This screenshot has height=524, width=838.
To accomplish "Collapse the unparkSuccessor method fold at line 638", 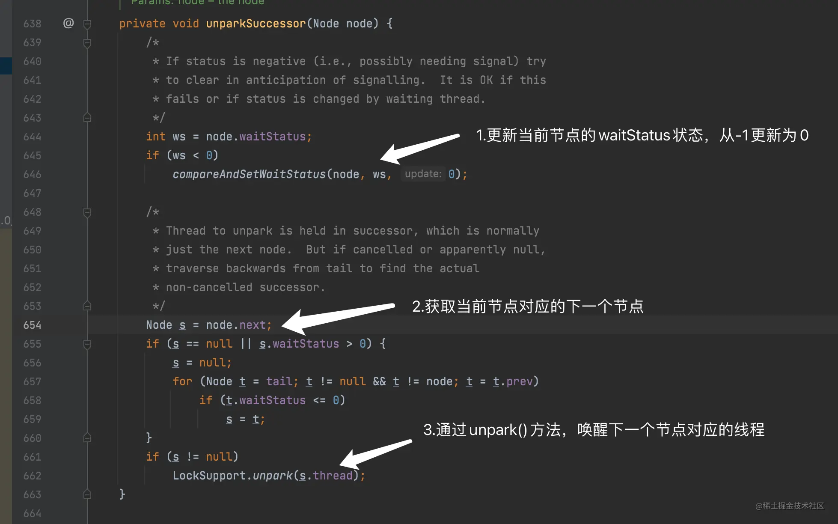I will [x=87, y=24].
